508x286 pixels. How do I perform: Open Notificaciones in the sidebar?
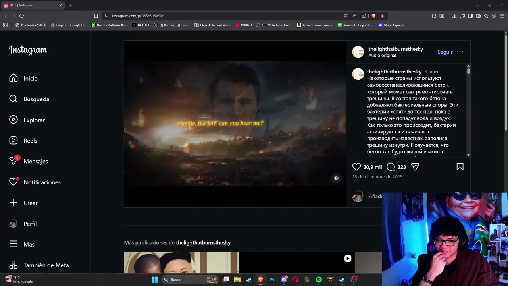coord(35,182)
